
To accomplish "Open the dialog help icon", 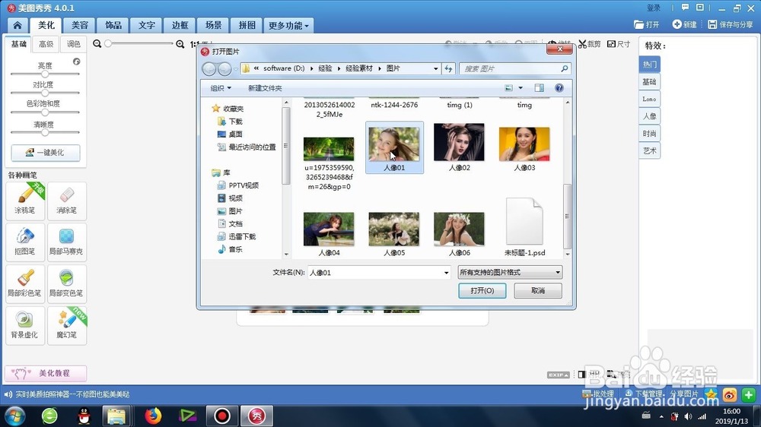I will 559,87.
